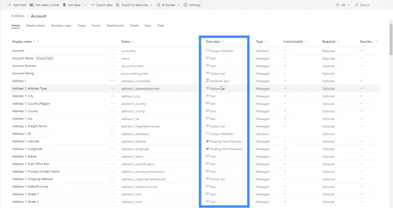393x208 pixels.
Task: Open the Account Name field
Action: click(x=23, y=58)
